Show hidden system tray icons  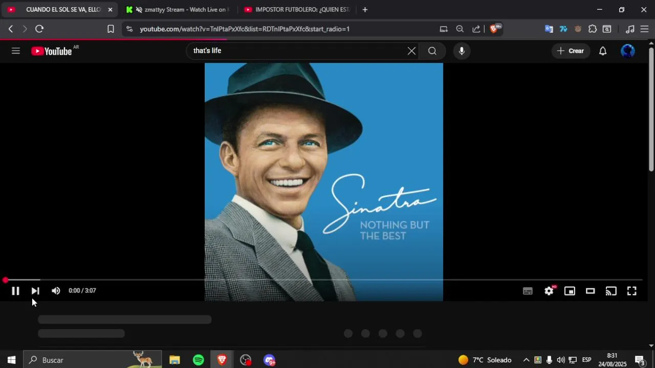pos(526,360)
